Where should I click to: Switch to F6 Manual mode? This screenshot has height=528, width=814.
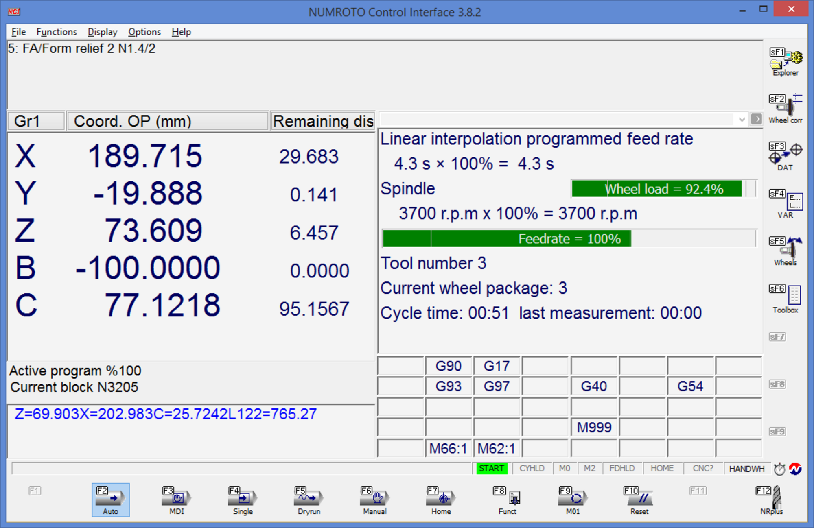[375, 500]
